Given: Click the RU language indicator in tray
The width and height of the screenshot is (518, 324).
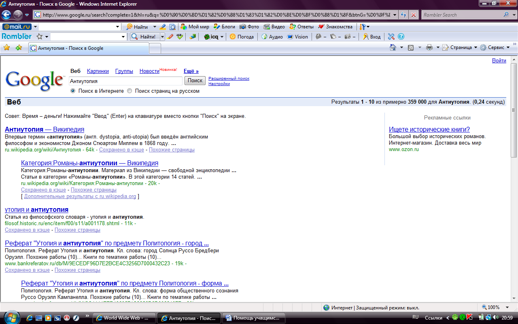Looking at the screenshot, I should pyautogui.click(x=415, y=317).
